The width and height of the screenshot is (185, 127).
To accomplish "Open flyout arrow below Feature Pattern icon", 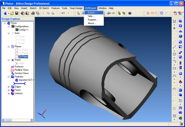I will point(180,104).
